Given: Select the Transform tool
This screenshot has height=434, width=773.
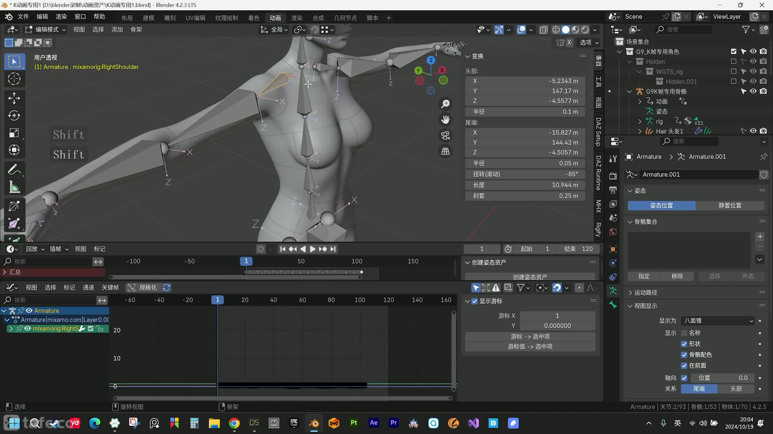Looking at the screenshot, I should tap(14, 150).
